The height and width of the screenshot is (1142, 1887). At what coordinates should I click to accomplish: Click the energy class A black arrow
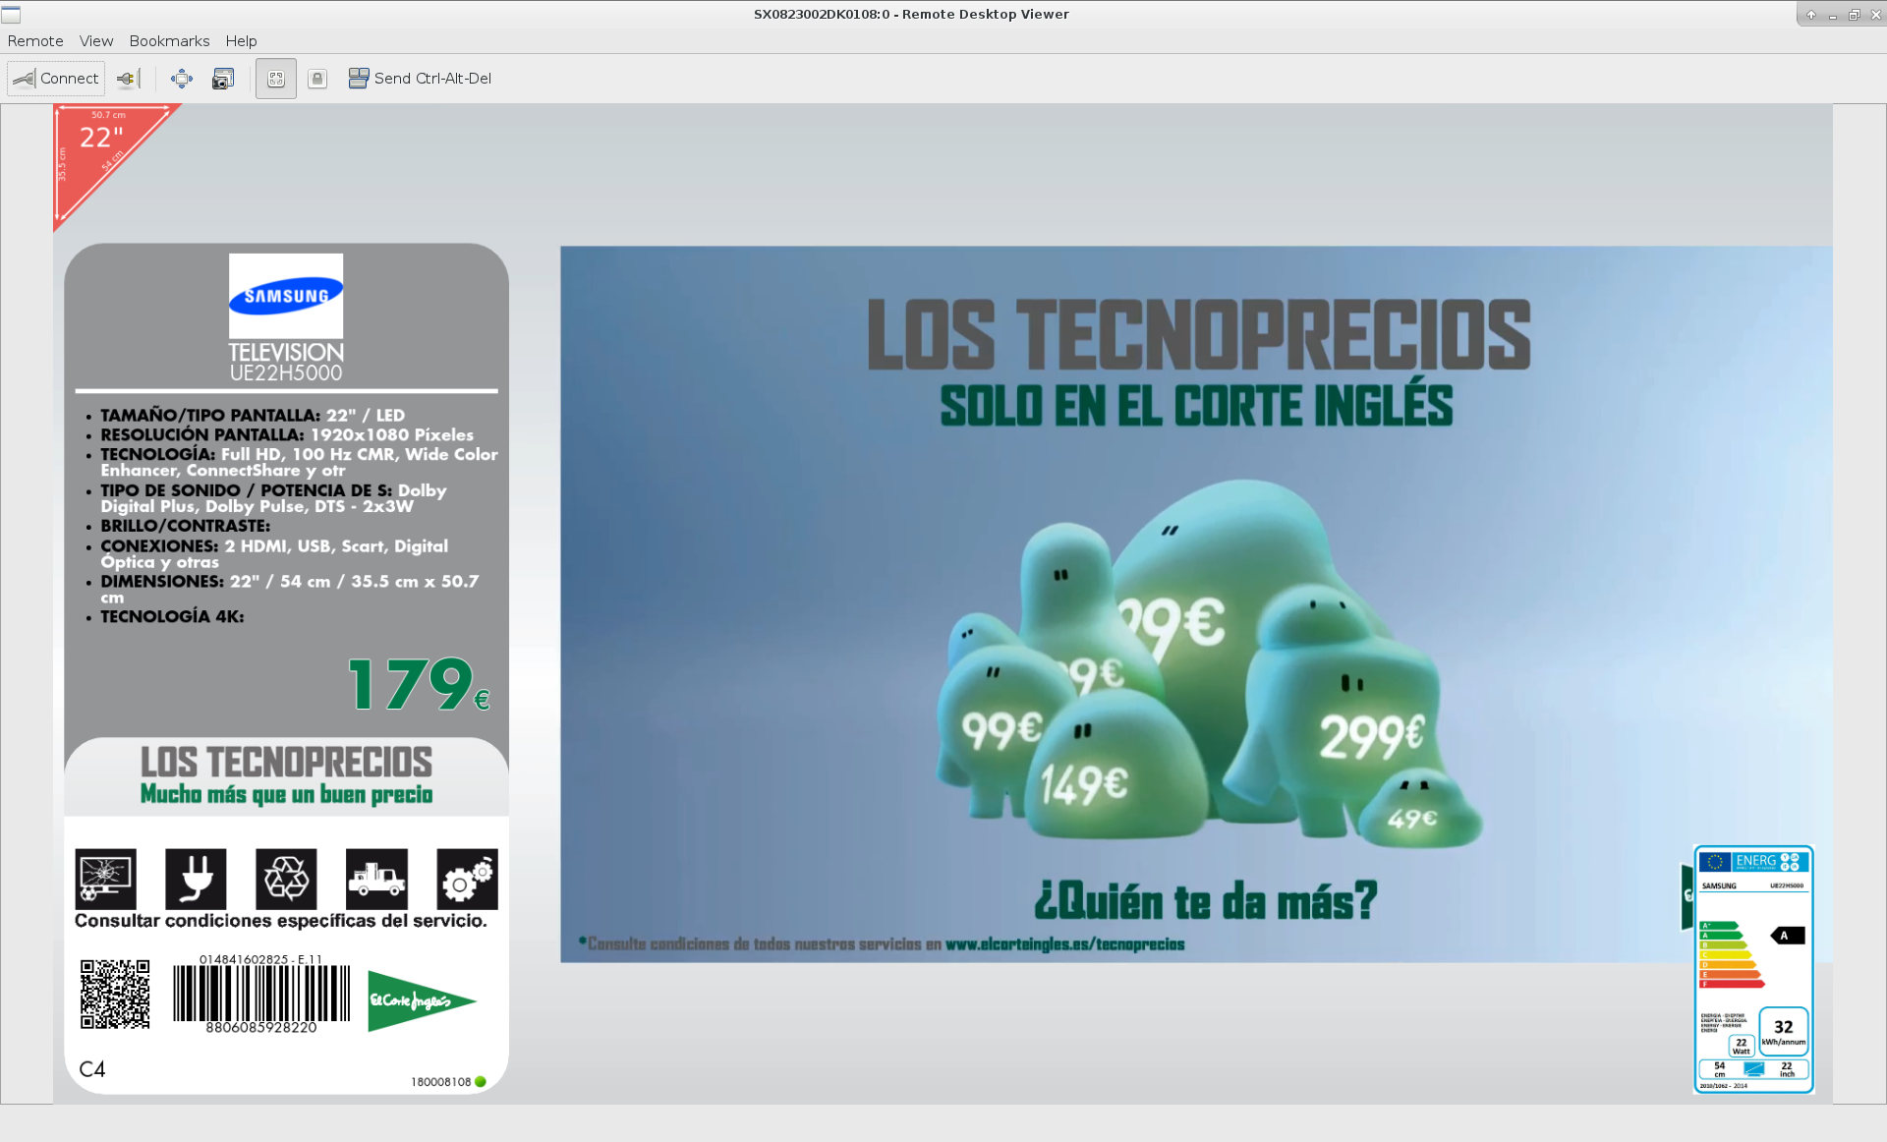1788,936
